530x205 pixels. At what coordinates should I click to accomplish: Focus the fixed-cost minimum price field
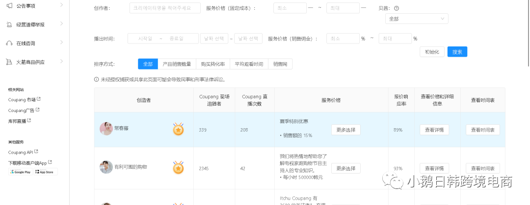tap(290, 8)
